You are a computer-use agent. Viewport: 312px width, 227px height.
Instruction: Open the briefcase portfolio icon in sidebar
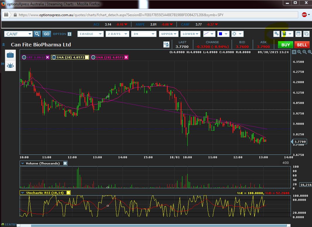pos(10,55)
